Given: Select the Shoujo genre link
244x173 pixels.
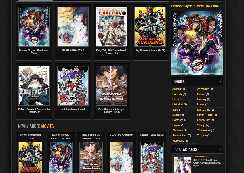Looking at the screenshot, I should [201, 125].
